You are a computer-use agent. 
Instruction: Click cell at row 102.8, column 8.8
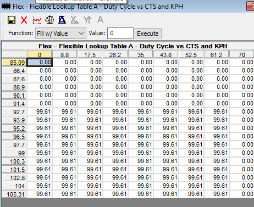[x=65, y=177]
